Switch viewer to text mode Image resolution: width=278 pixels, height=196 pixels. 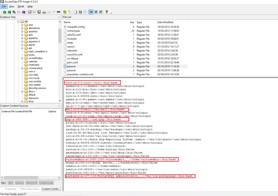[96, 12]
